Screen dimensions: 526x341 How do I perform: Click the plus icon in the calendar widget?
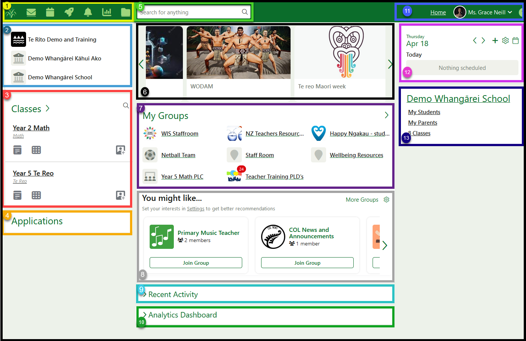tap(495, 40)
